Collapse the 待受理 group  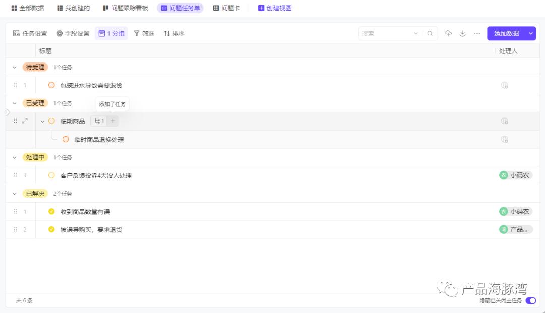click(x=15, y=67)
